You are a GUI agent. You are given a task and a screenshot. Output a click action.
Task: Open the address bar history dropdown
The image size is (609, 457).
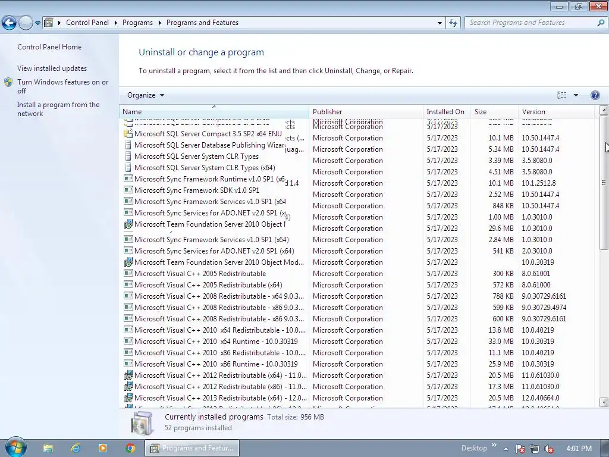pyautogui.click(x=440, y=23)
